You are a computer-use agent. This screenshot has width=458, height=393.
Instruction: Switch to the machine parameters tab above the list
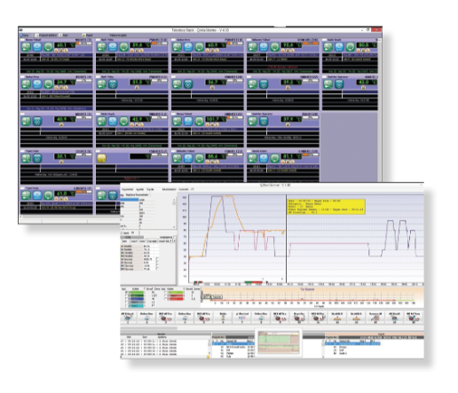(x=137, y=195)
